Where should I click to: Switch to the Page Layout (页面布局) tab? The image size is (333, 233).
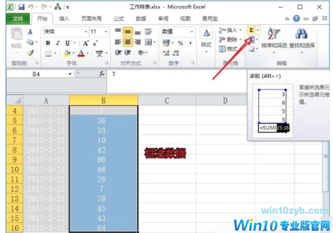(92, 19)
